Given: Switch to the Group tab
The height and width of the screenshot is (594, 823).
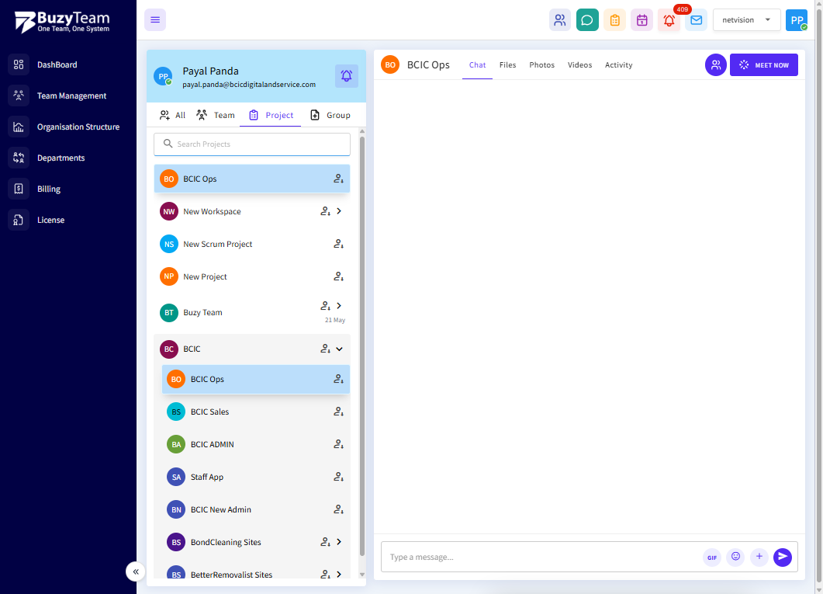Looking at the screenshot, I should pyautogui.click(x=330, y=115).
